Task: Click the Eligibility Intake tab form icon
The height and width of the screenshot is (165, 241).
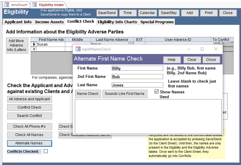Action: [34, 5]
